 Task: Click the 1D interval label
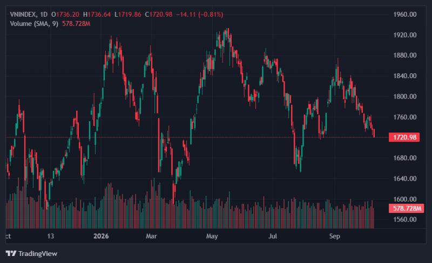point(44,15)
